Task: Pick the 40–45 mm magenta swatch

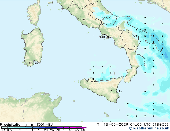Action: point(73,128)
